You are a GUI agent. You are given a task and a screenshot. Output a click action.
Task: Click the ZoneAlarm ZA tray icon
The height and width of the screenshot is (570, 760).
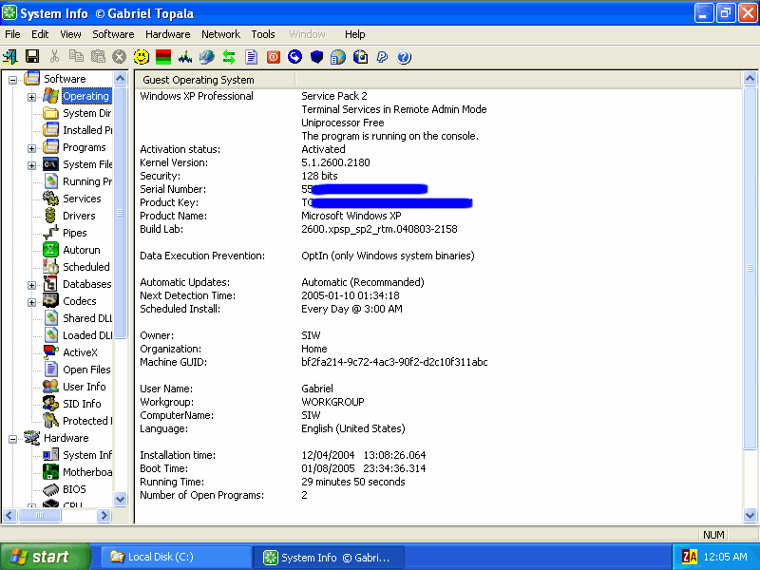pos(690,557)
